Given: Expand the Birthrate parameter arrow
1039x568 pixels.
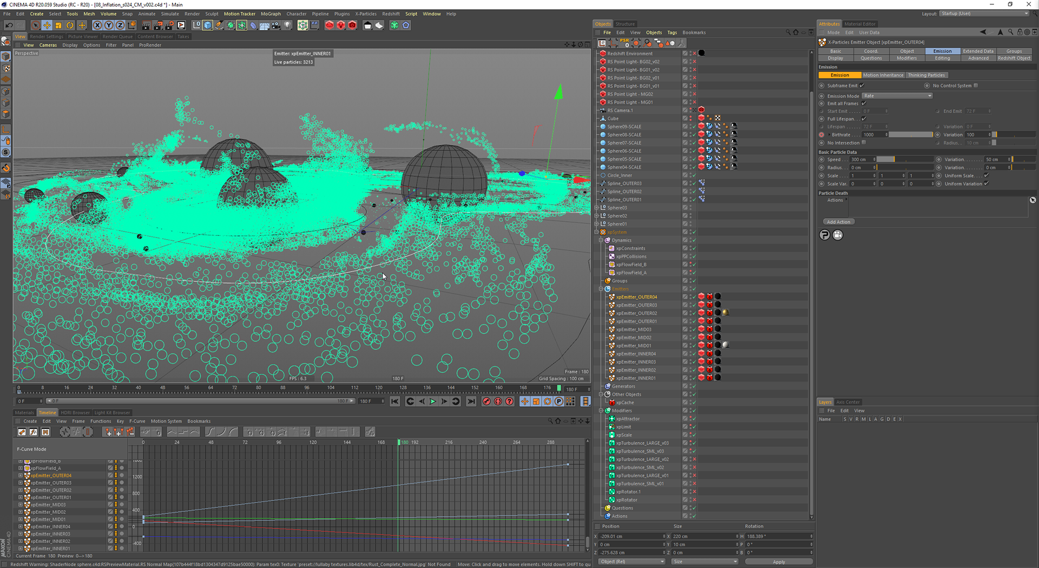Looking at the screenshot, I should tap(829, 135).
